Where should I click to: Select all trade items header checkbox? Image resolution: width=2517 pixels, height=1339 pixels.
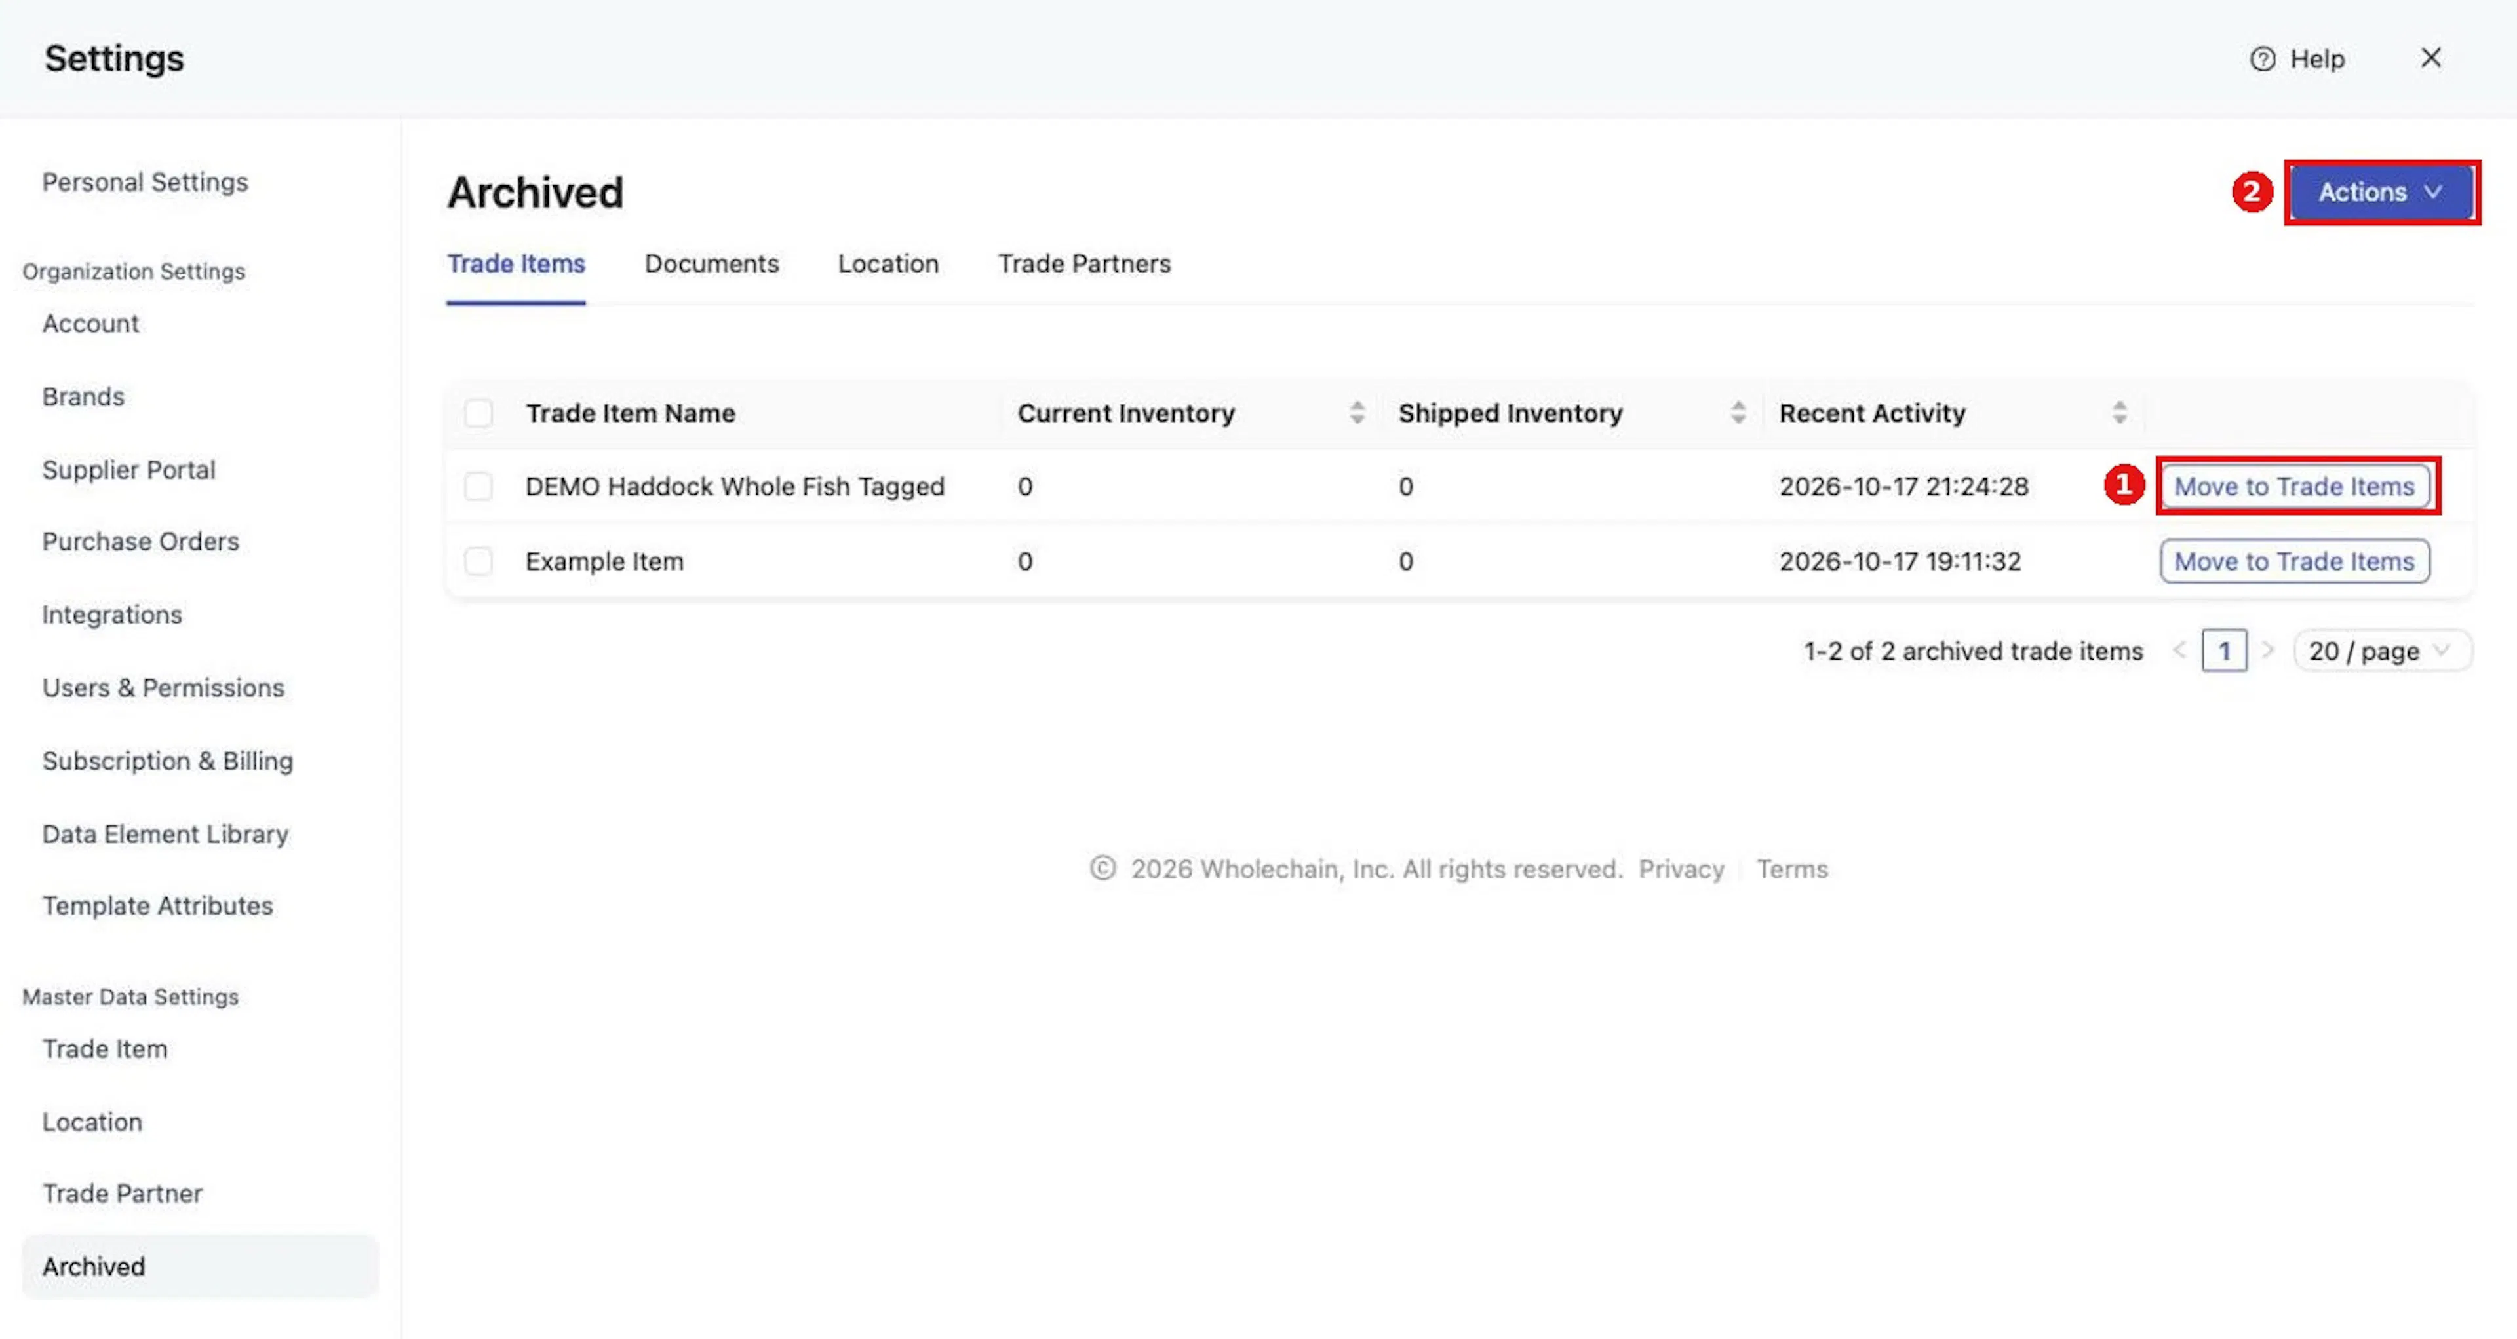point(478,413)
